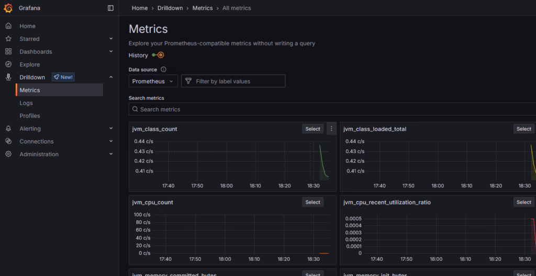
Task: Open Dashboards in the sidebar
Action: [x=36, y=52]
